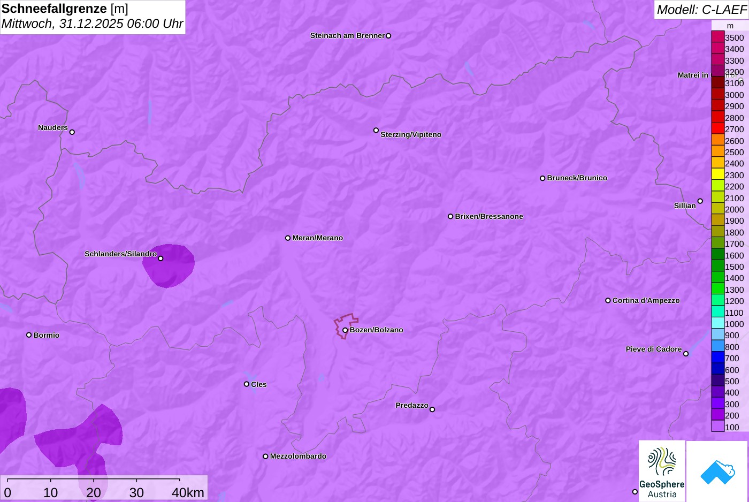
Task: Click the GeoSphere Austria logo
Action: 662,471
